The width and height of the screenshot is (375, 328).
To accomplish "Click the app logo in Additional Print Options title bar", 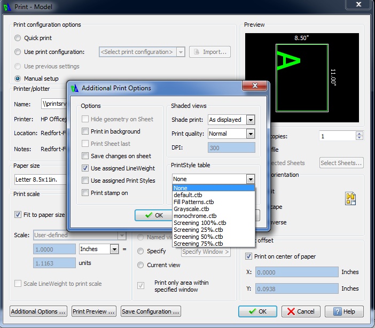I will 75,88.
